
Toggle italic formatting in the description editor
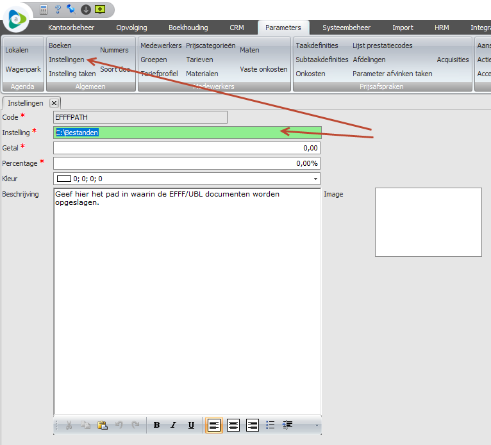pyautogui.click(x=174, y=425)
